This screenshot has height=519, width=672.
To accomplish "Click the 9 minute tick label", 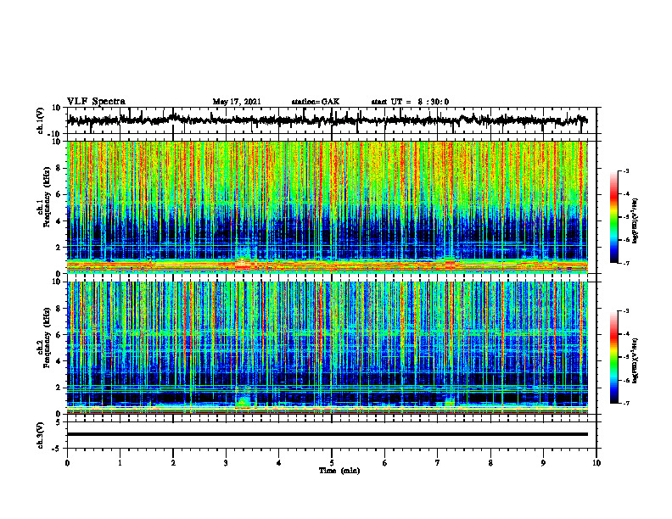I will coord(543,463).
